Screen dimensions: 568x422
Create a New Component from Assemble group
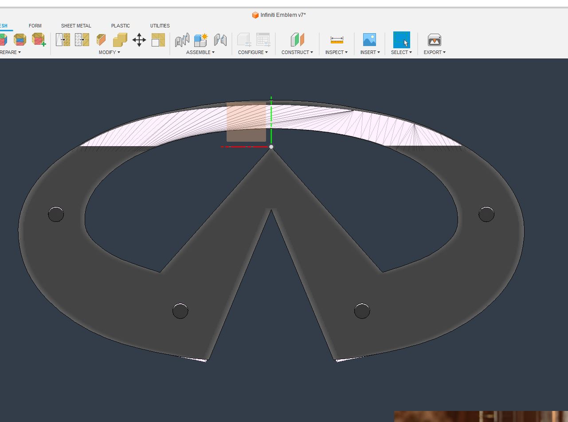point(200,40)
